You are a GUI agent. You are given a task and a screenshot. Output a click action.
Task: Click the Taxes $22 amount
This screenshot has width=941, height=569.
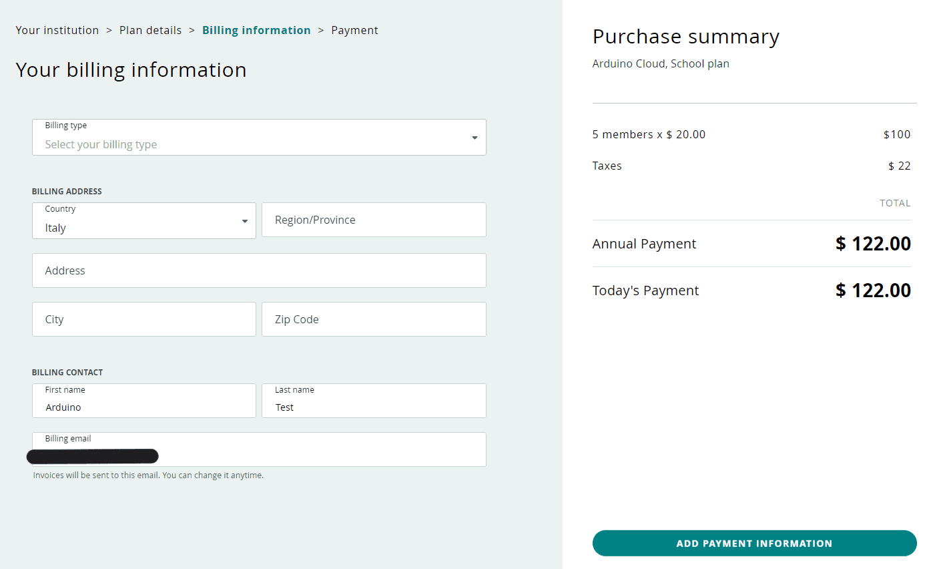pos(899,166)
